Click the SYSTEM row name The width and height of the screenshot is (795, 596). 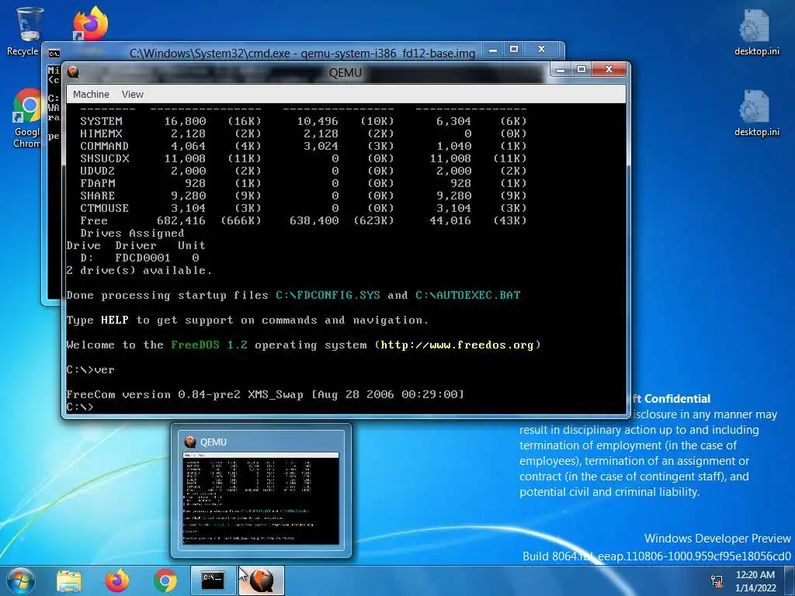click(x=101, y=122)
